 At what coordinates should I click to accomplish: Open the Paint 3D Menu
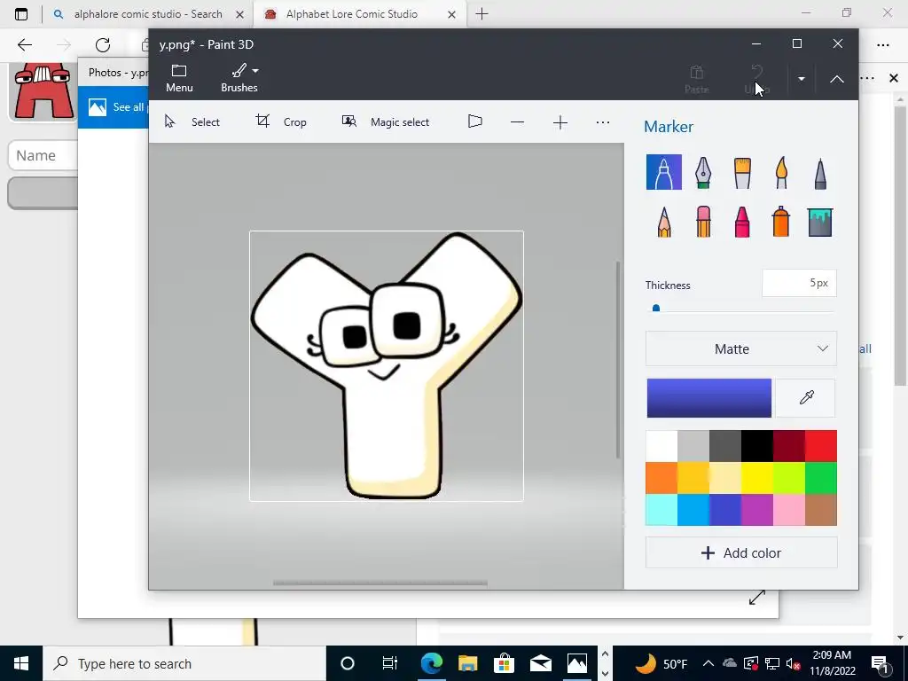179,78
